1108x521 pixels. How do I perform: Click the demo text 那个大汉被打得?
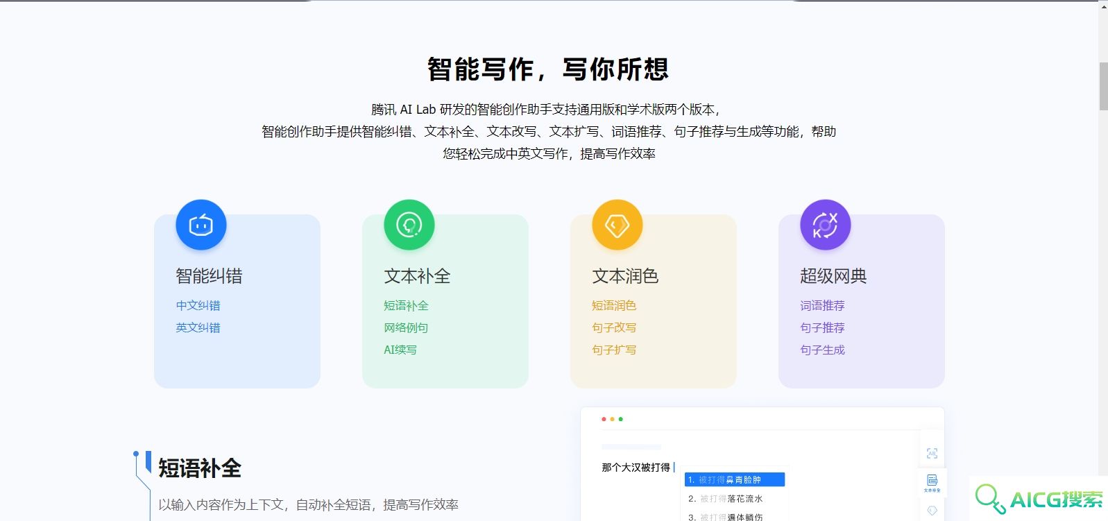636,468
